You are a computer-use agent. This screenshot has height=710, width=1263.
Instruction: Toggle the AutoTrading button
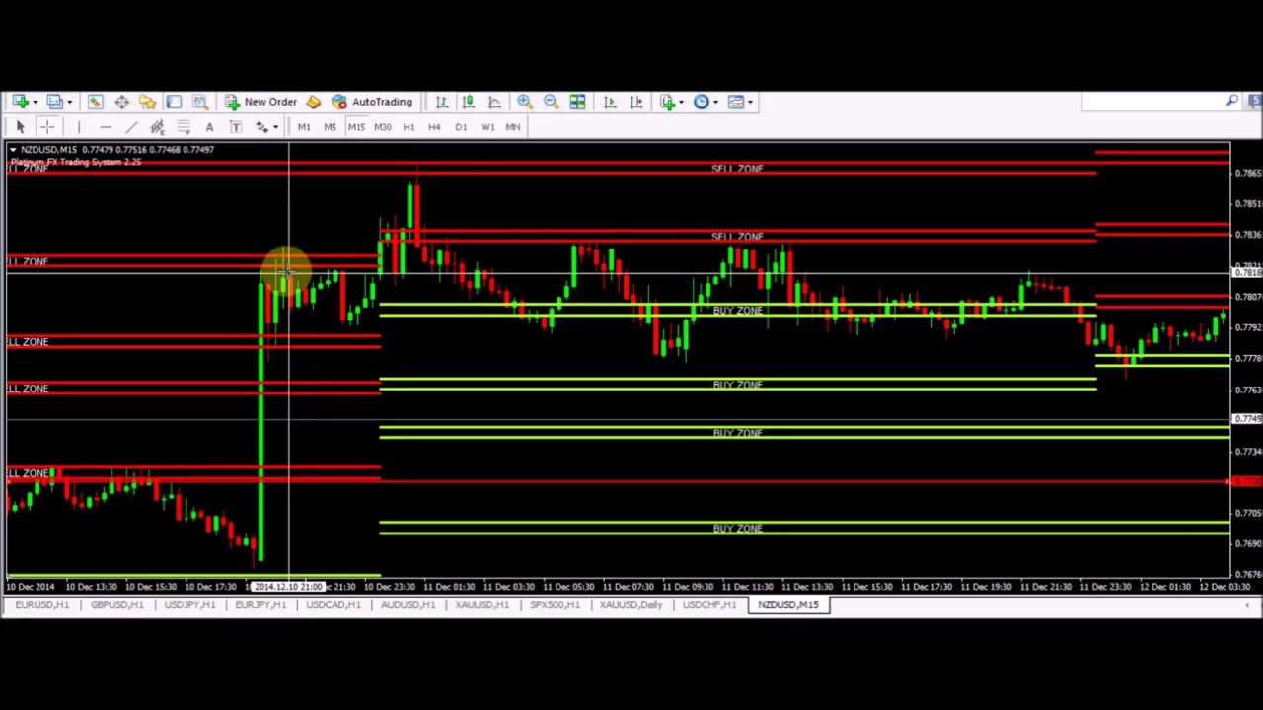372,102
